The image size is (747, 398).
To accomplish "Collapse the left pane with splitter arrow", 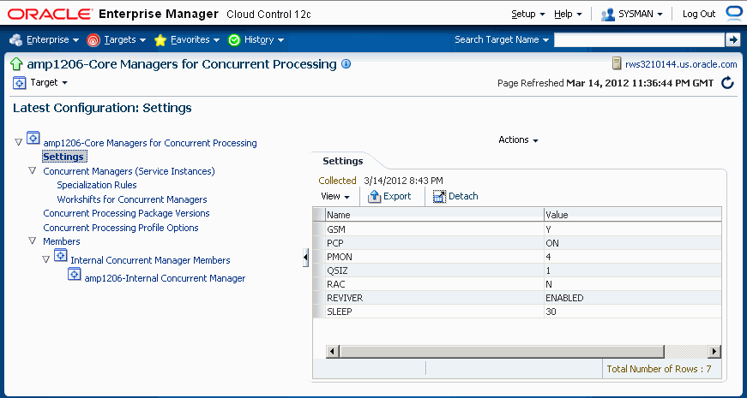I will pos(306,258).
